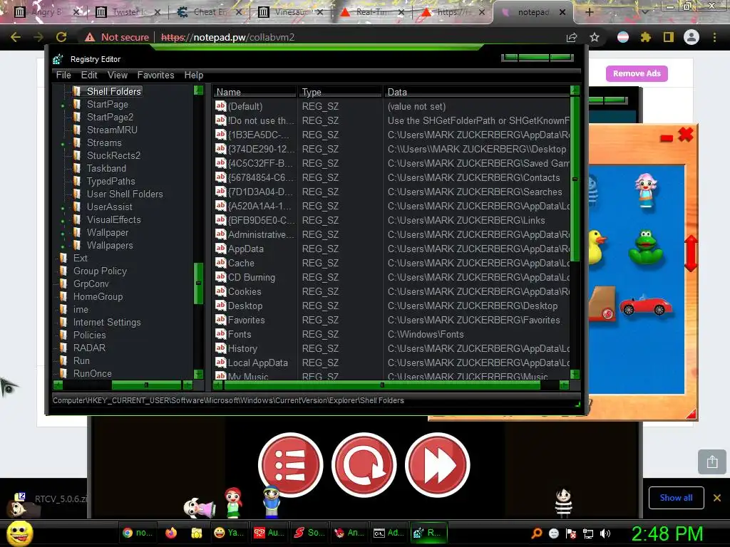
Task: Reload the page in browser
Action: coord(61,37)
